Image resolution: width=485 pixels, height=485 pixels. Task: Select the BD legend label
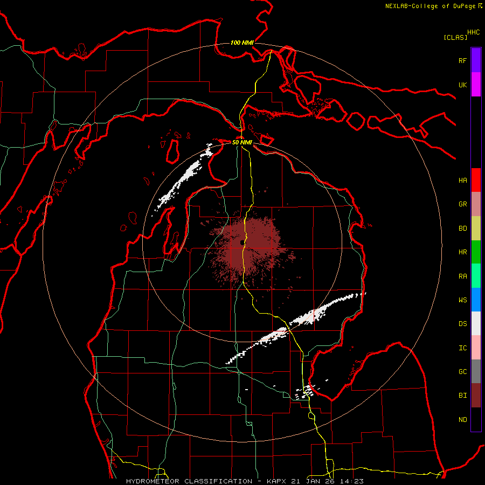462,228
